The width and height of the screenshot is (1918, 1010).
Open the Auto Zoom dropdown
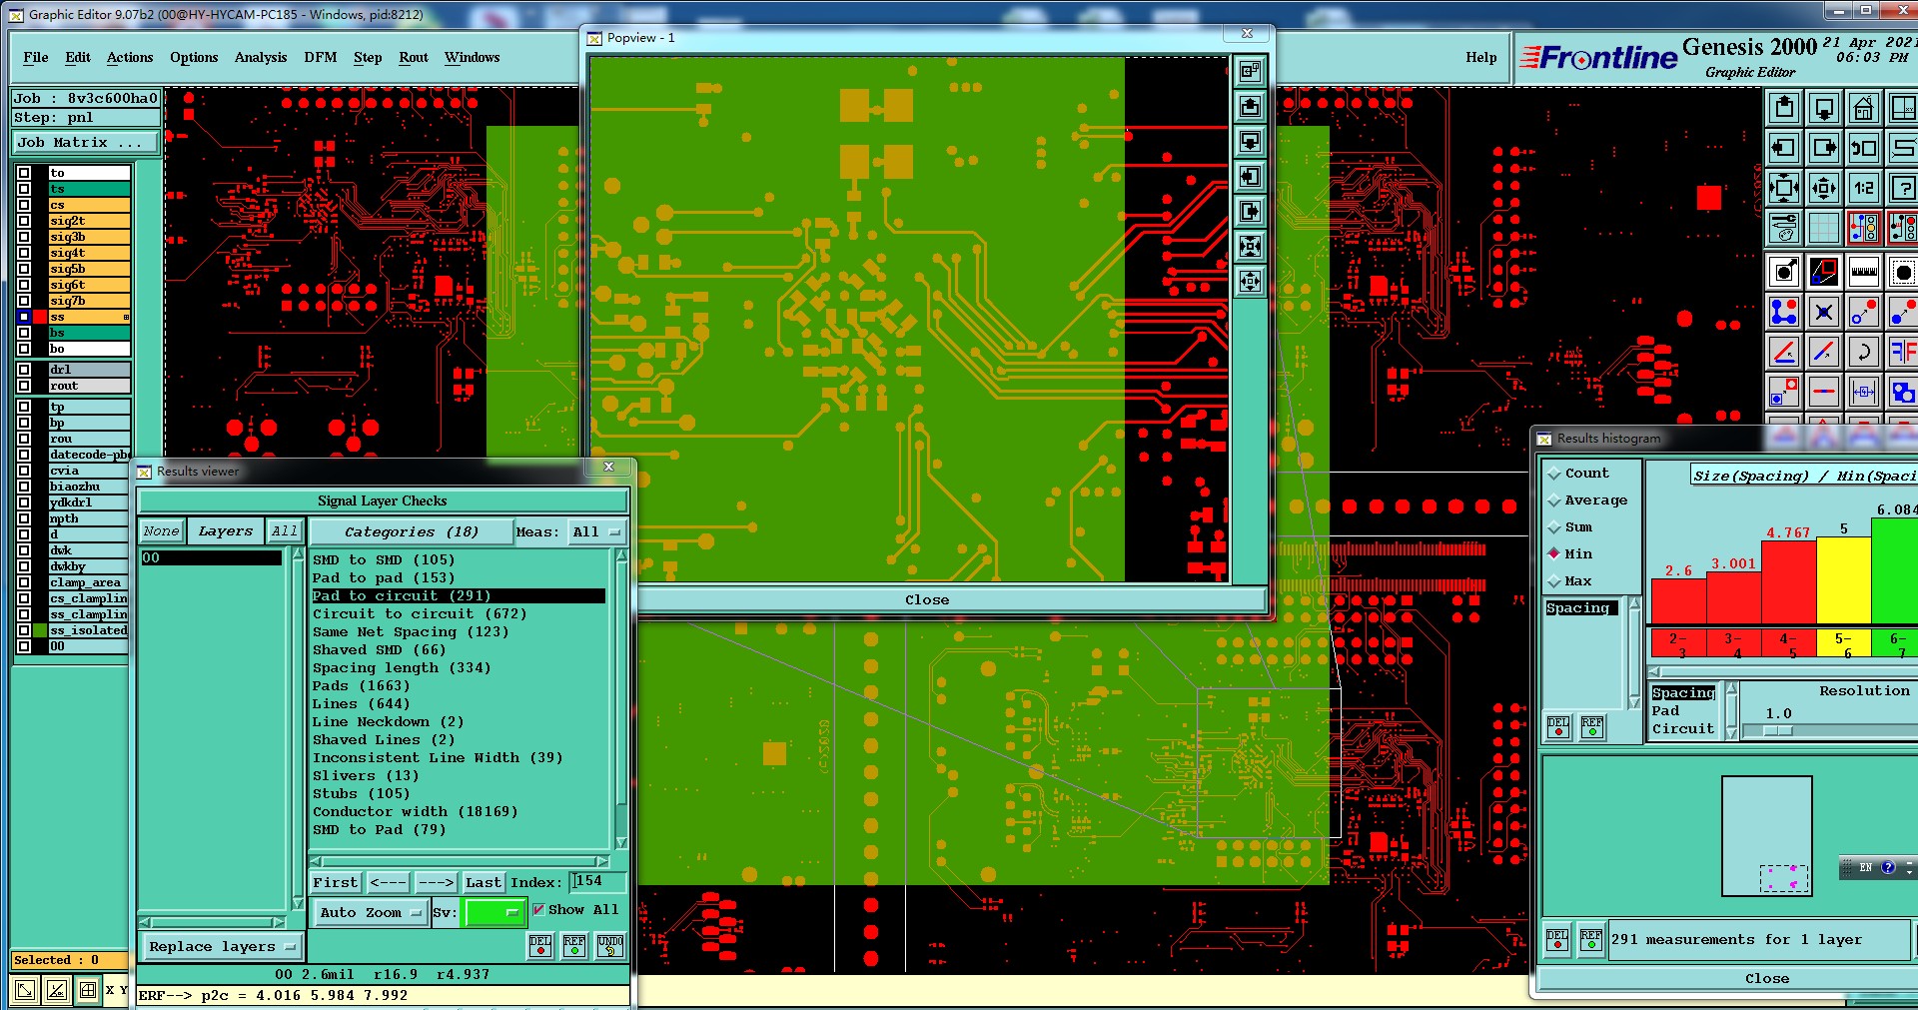pyautogui.click(x=370, y=912)
